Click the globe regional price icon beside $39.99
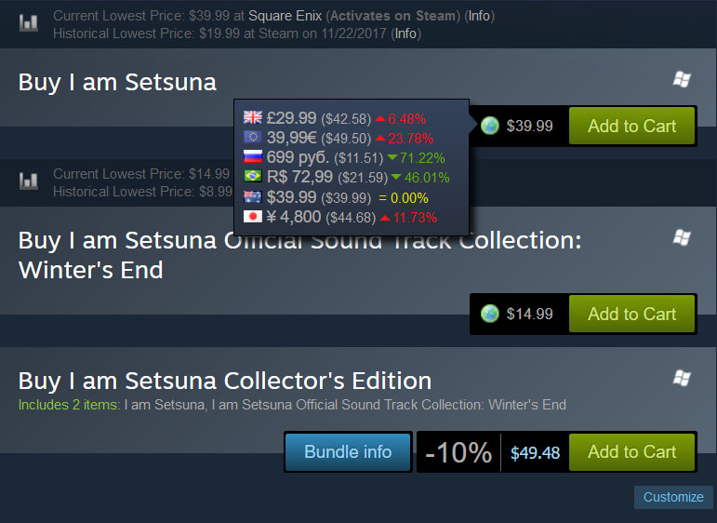Screen dimensions: 717x523 pos(490,126)
